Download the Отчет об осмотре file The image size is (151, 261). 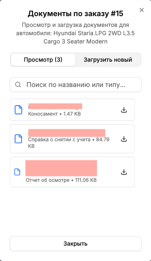click(x=124, y=172)
